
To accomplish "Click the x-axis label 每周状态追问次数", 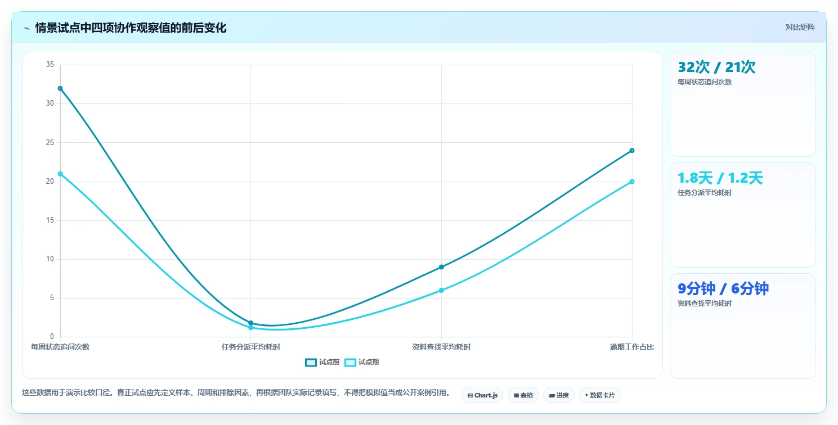I will 60,347.
